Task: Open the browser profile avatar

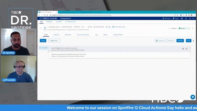Action: coord(191,15)
